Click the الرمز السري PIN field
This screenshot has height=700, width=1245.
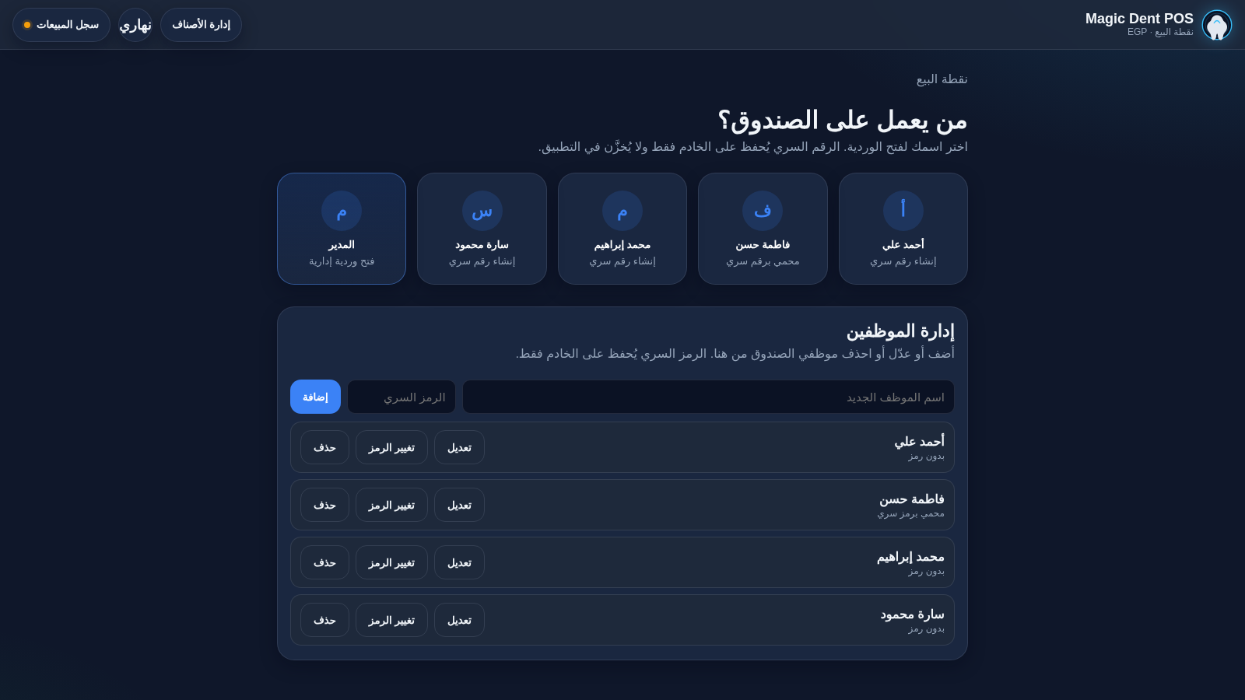[x=402, y=397]
